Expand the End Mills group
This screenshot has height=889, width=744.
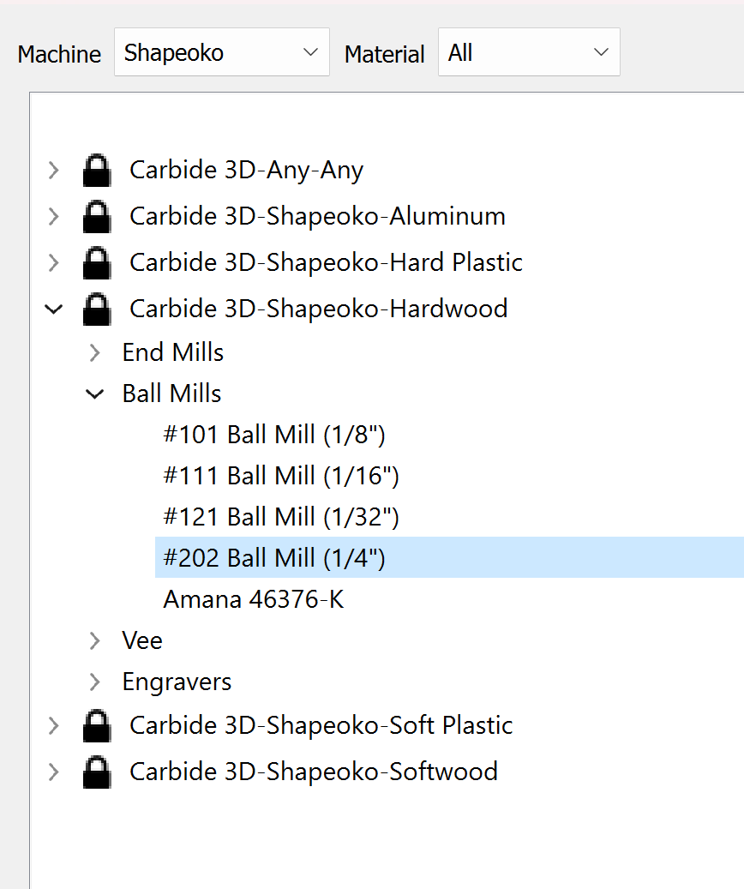(x=95, y=352)
